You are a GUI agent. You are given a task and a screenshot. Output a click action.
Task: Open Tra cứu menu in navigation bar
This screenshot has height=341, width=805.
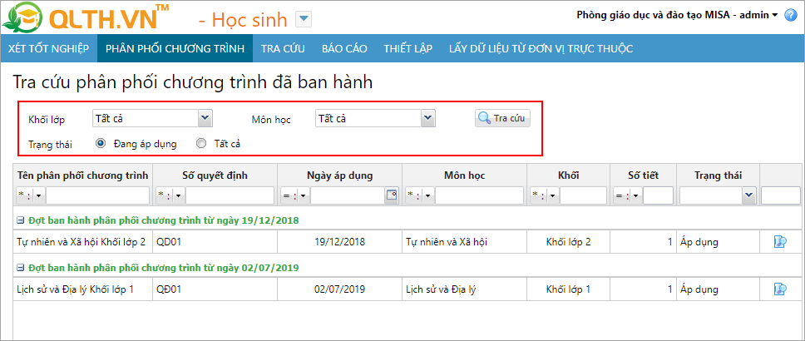[283, 49]
